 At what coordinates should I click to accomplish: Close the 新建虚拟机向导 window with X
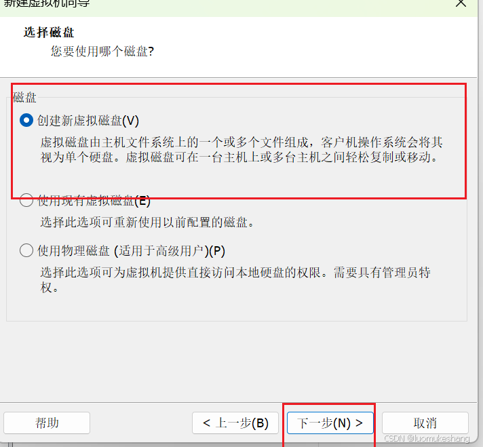click(461, 3)
